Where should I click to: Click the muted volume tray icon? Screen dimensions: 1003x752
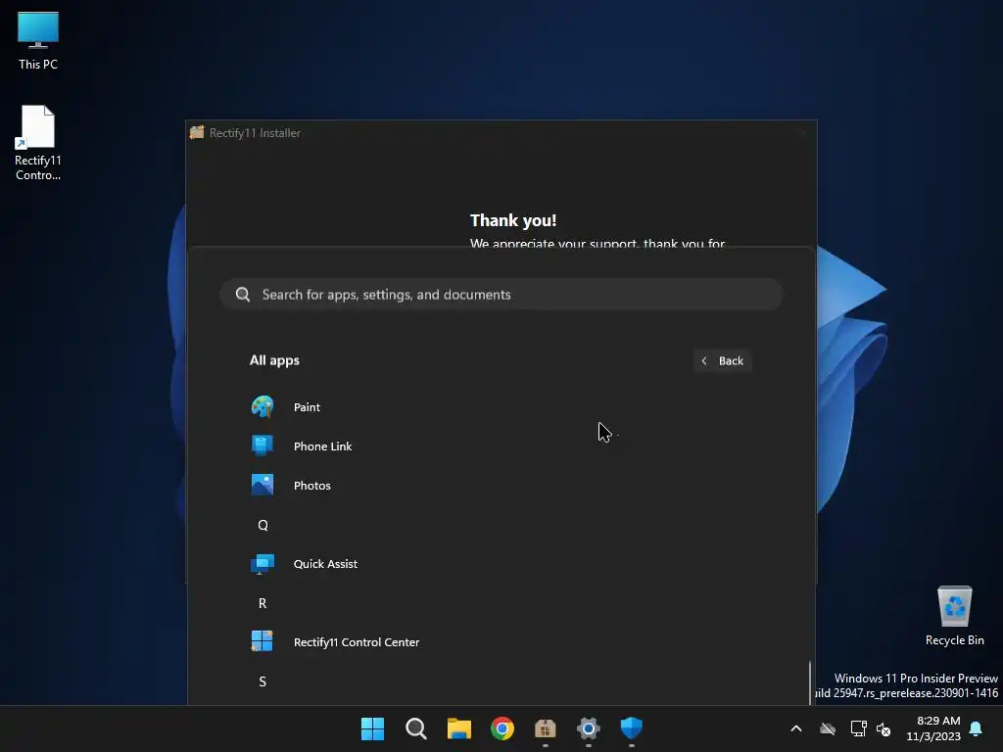(884, 728)
